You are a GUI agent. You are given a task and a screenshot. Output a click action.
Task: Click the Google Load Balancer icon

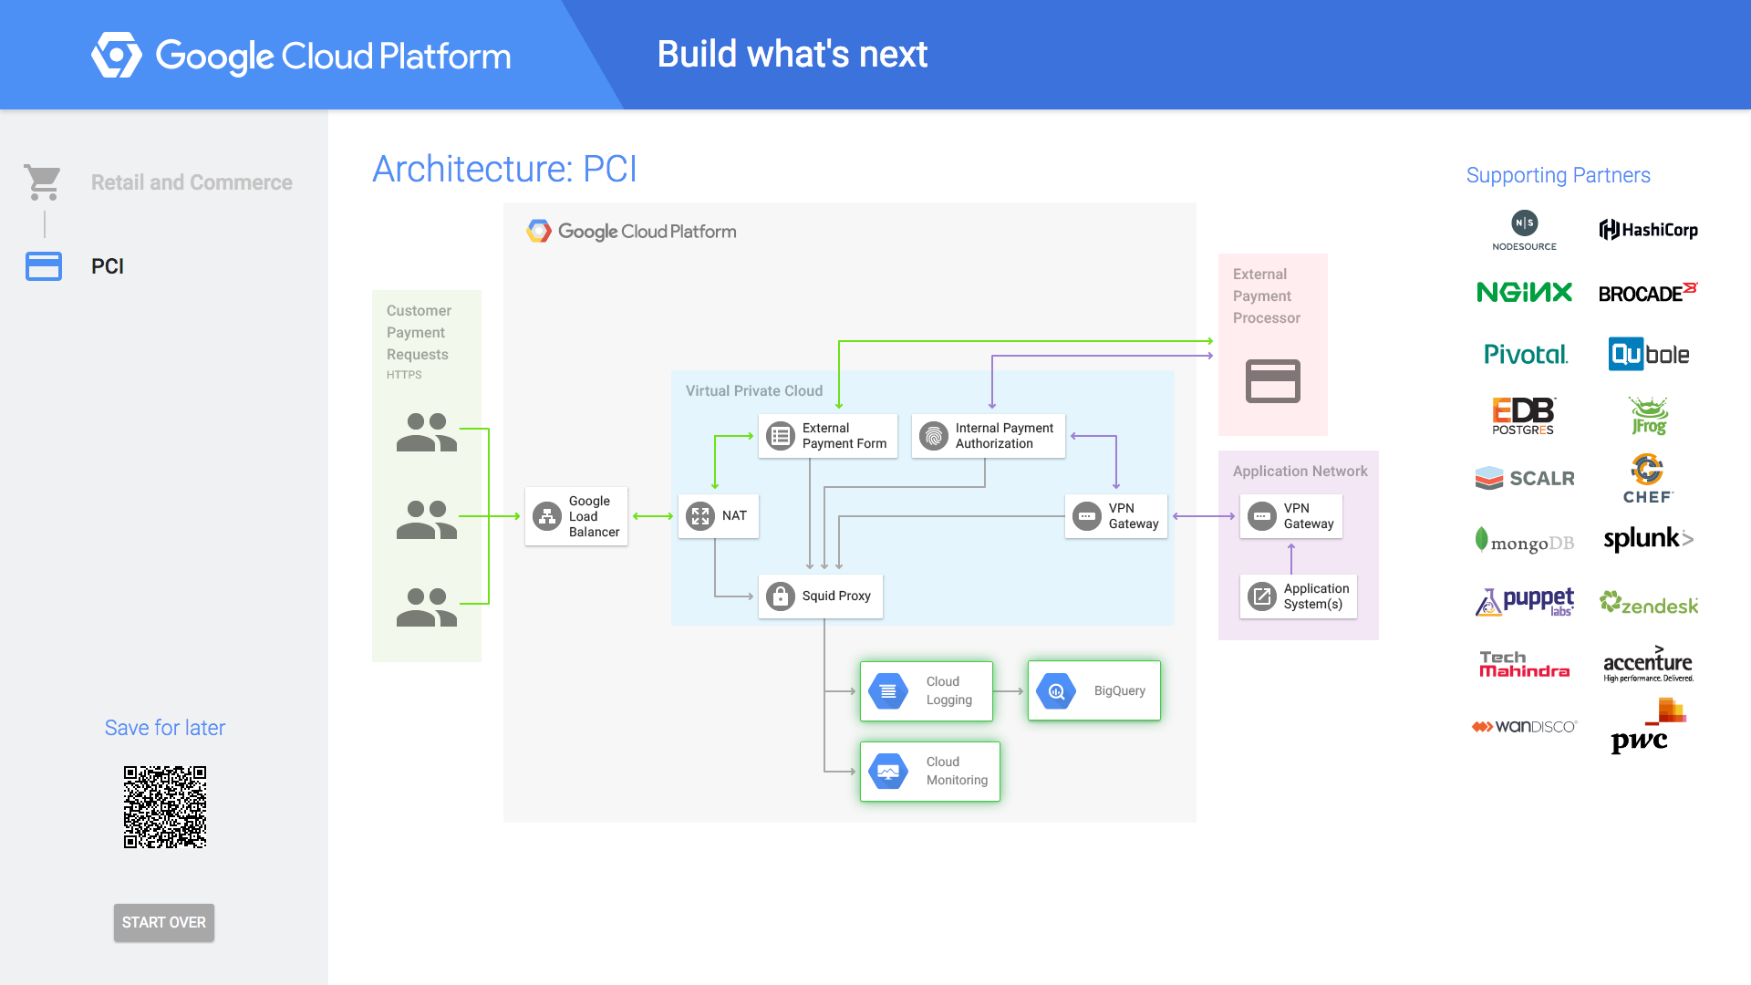(547, 516)
